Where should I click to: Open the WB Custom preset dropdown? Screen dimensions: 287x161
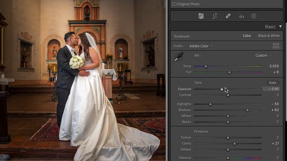pos(263,55)
